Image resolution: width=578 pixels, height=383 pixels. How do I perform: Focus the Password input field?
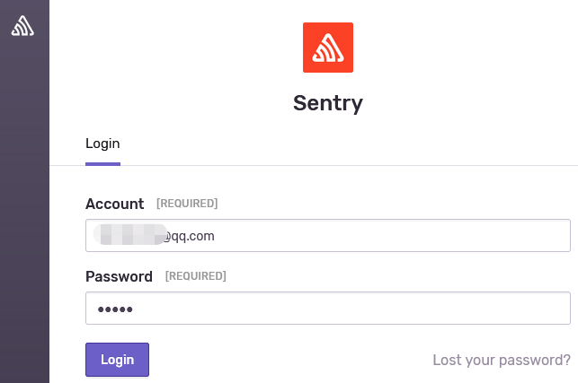tap(328, 309)
